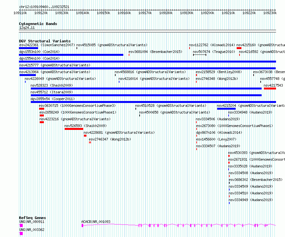This screenshot has width=285, height=237.
Task: Open the ACACB|NM_001093 gene label
Action: tap(96, 222)
